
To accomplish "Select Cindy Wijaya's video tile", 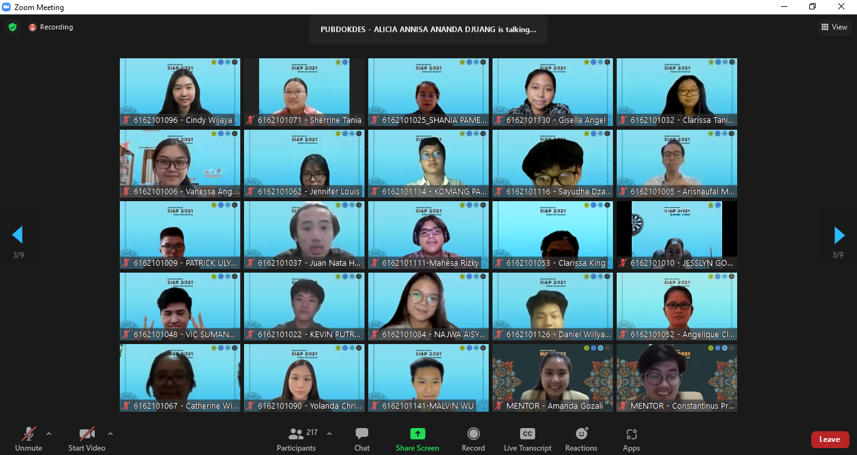I will [x=180, y=92].
